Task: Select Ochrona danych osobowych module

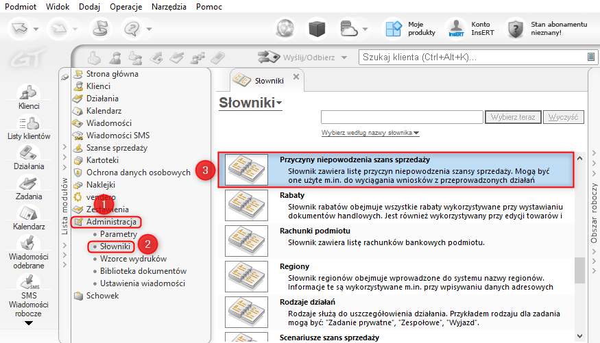Action: click(132, 173)
